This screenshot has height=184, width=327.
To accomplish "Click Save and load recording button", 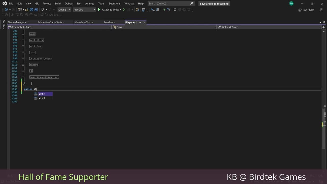I will (x=214, y=4).
